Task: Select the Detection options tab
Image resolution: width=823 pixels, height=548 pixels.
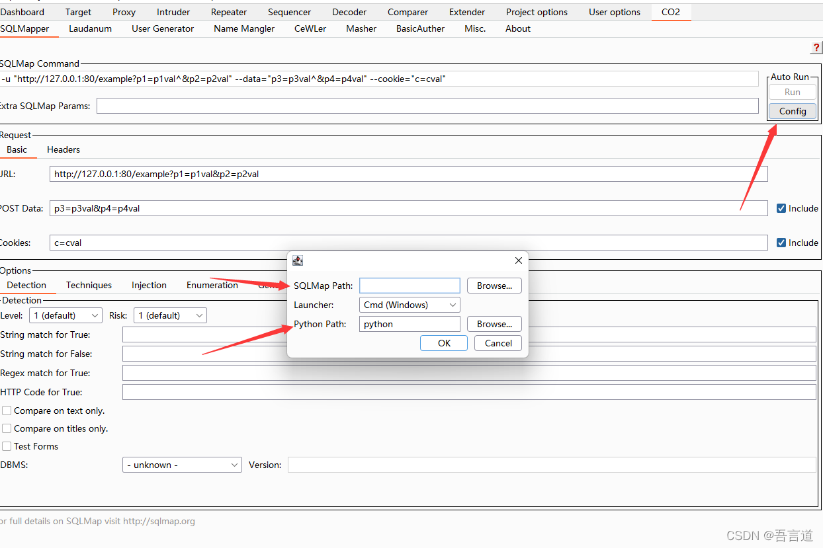Action: (x=26, y=285)
